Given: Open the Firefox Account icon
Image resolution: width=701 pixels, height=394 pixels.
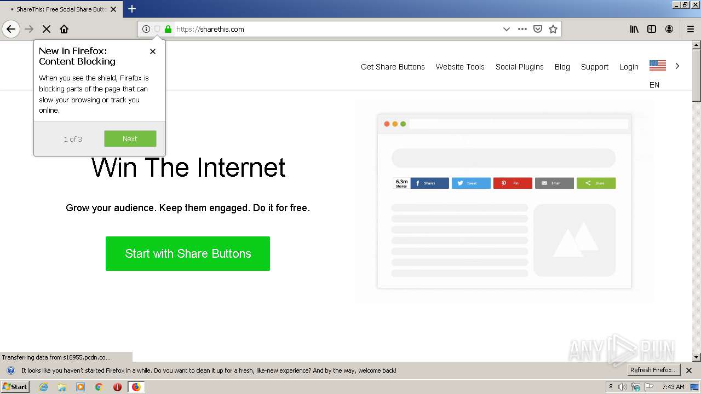Looking at the screenshot, I should coord(669,29).
